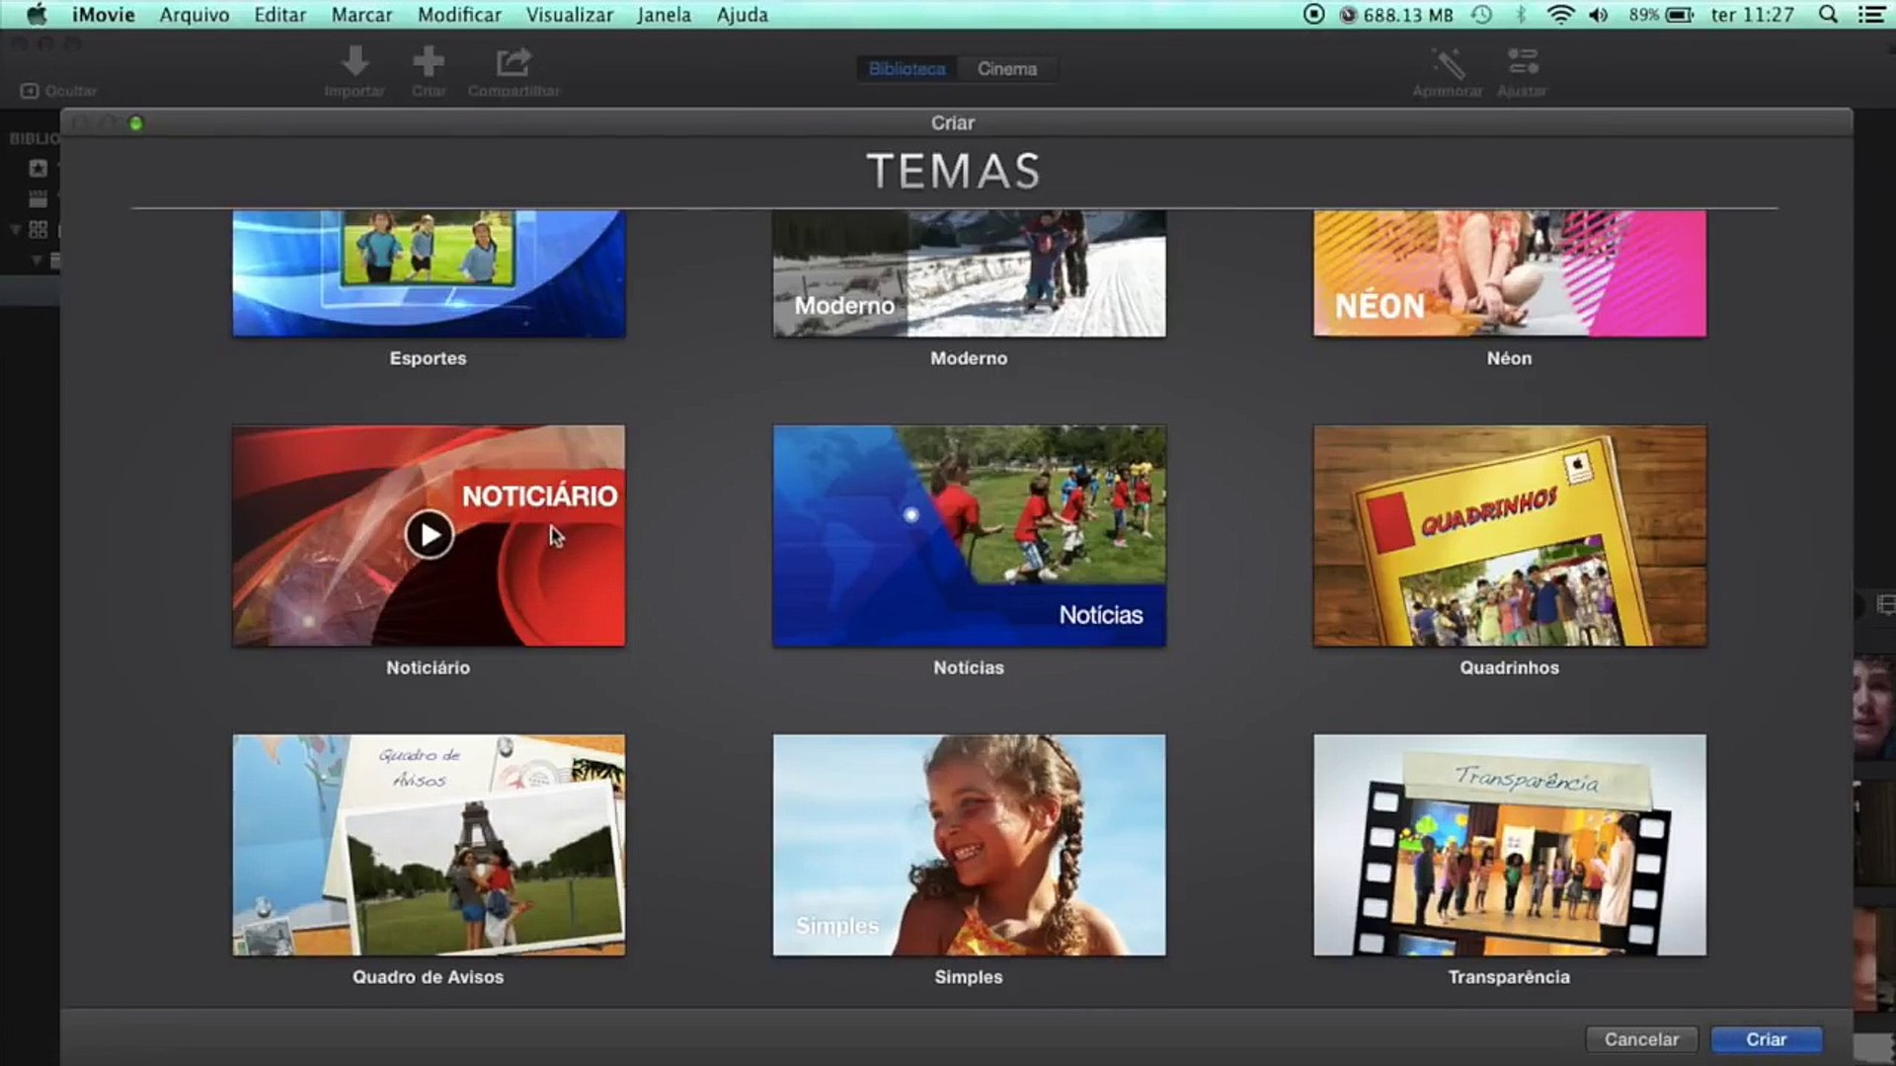The height and width of the screenshot is (1066, 1896).
Task: Play the Noticiário theme preview
Action: coord(430,535)
